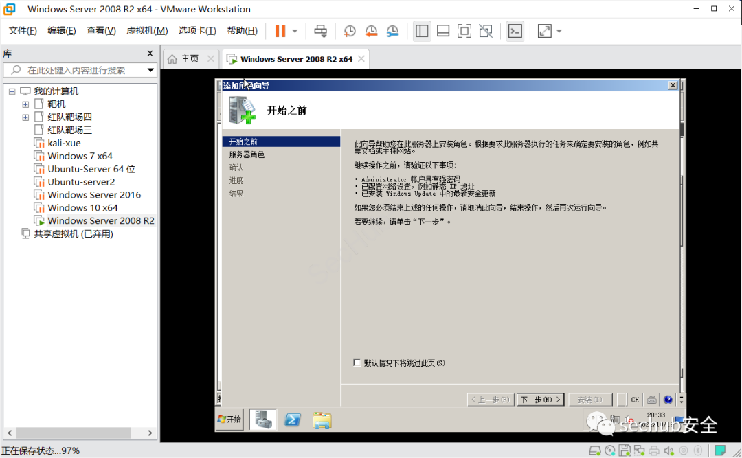This screenshot has height=458, width=742.
Task: Open the 虚拟机(M) menu
Action: tap(147, 31)
